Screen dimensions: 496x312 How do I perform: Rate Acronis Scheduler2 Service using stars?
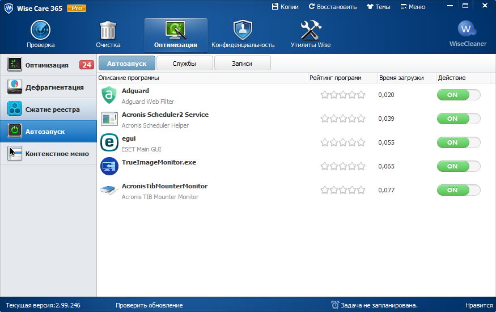343,119
